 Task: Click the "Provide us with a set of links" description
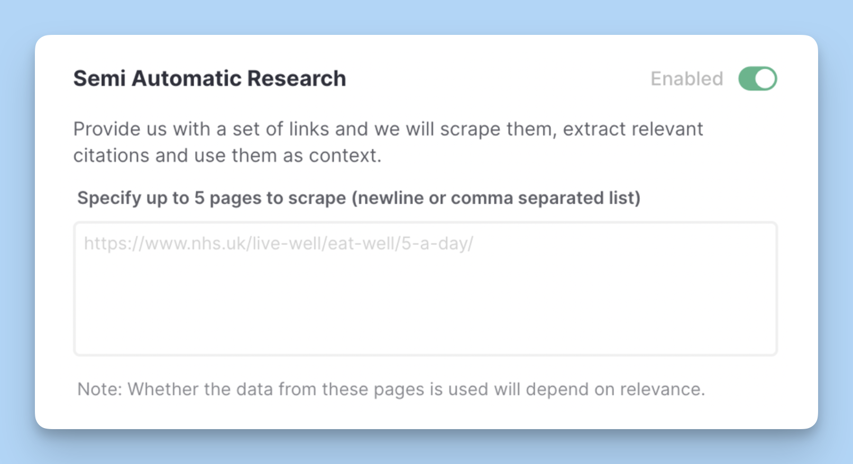(388, 129)
